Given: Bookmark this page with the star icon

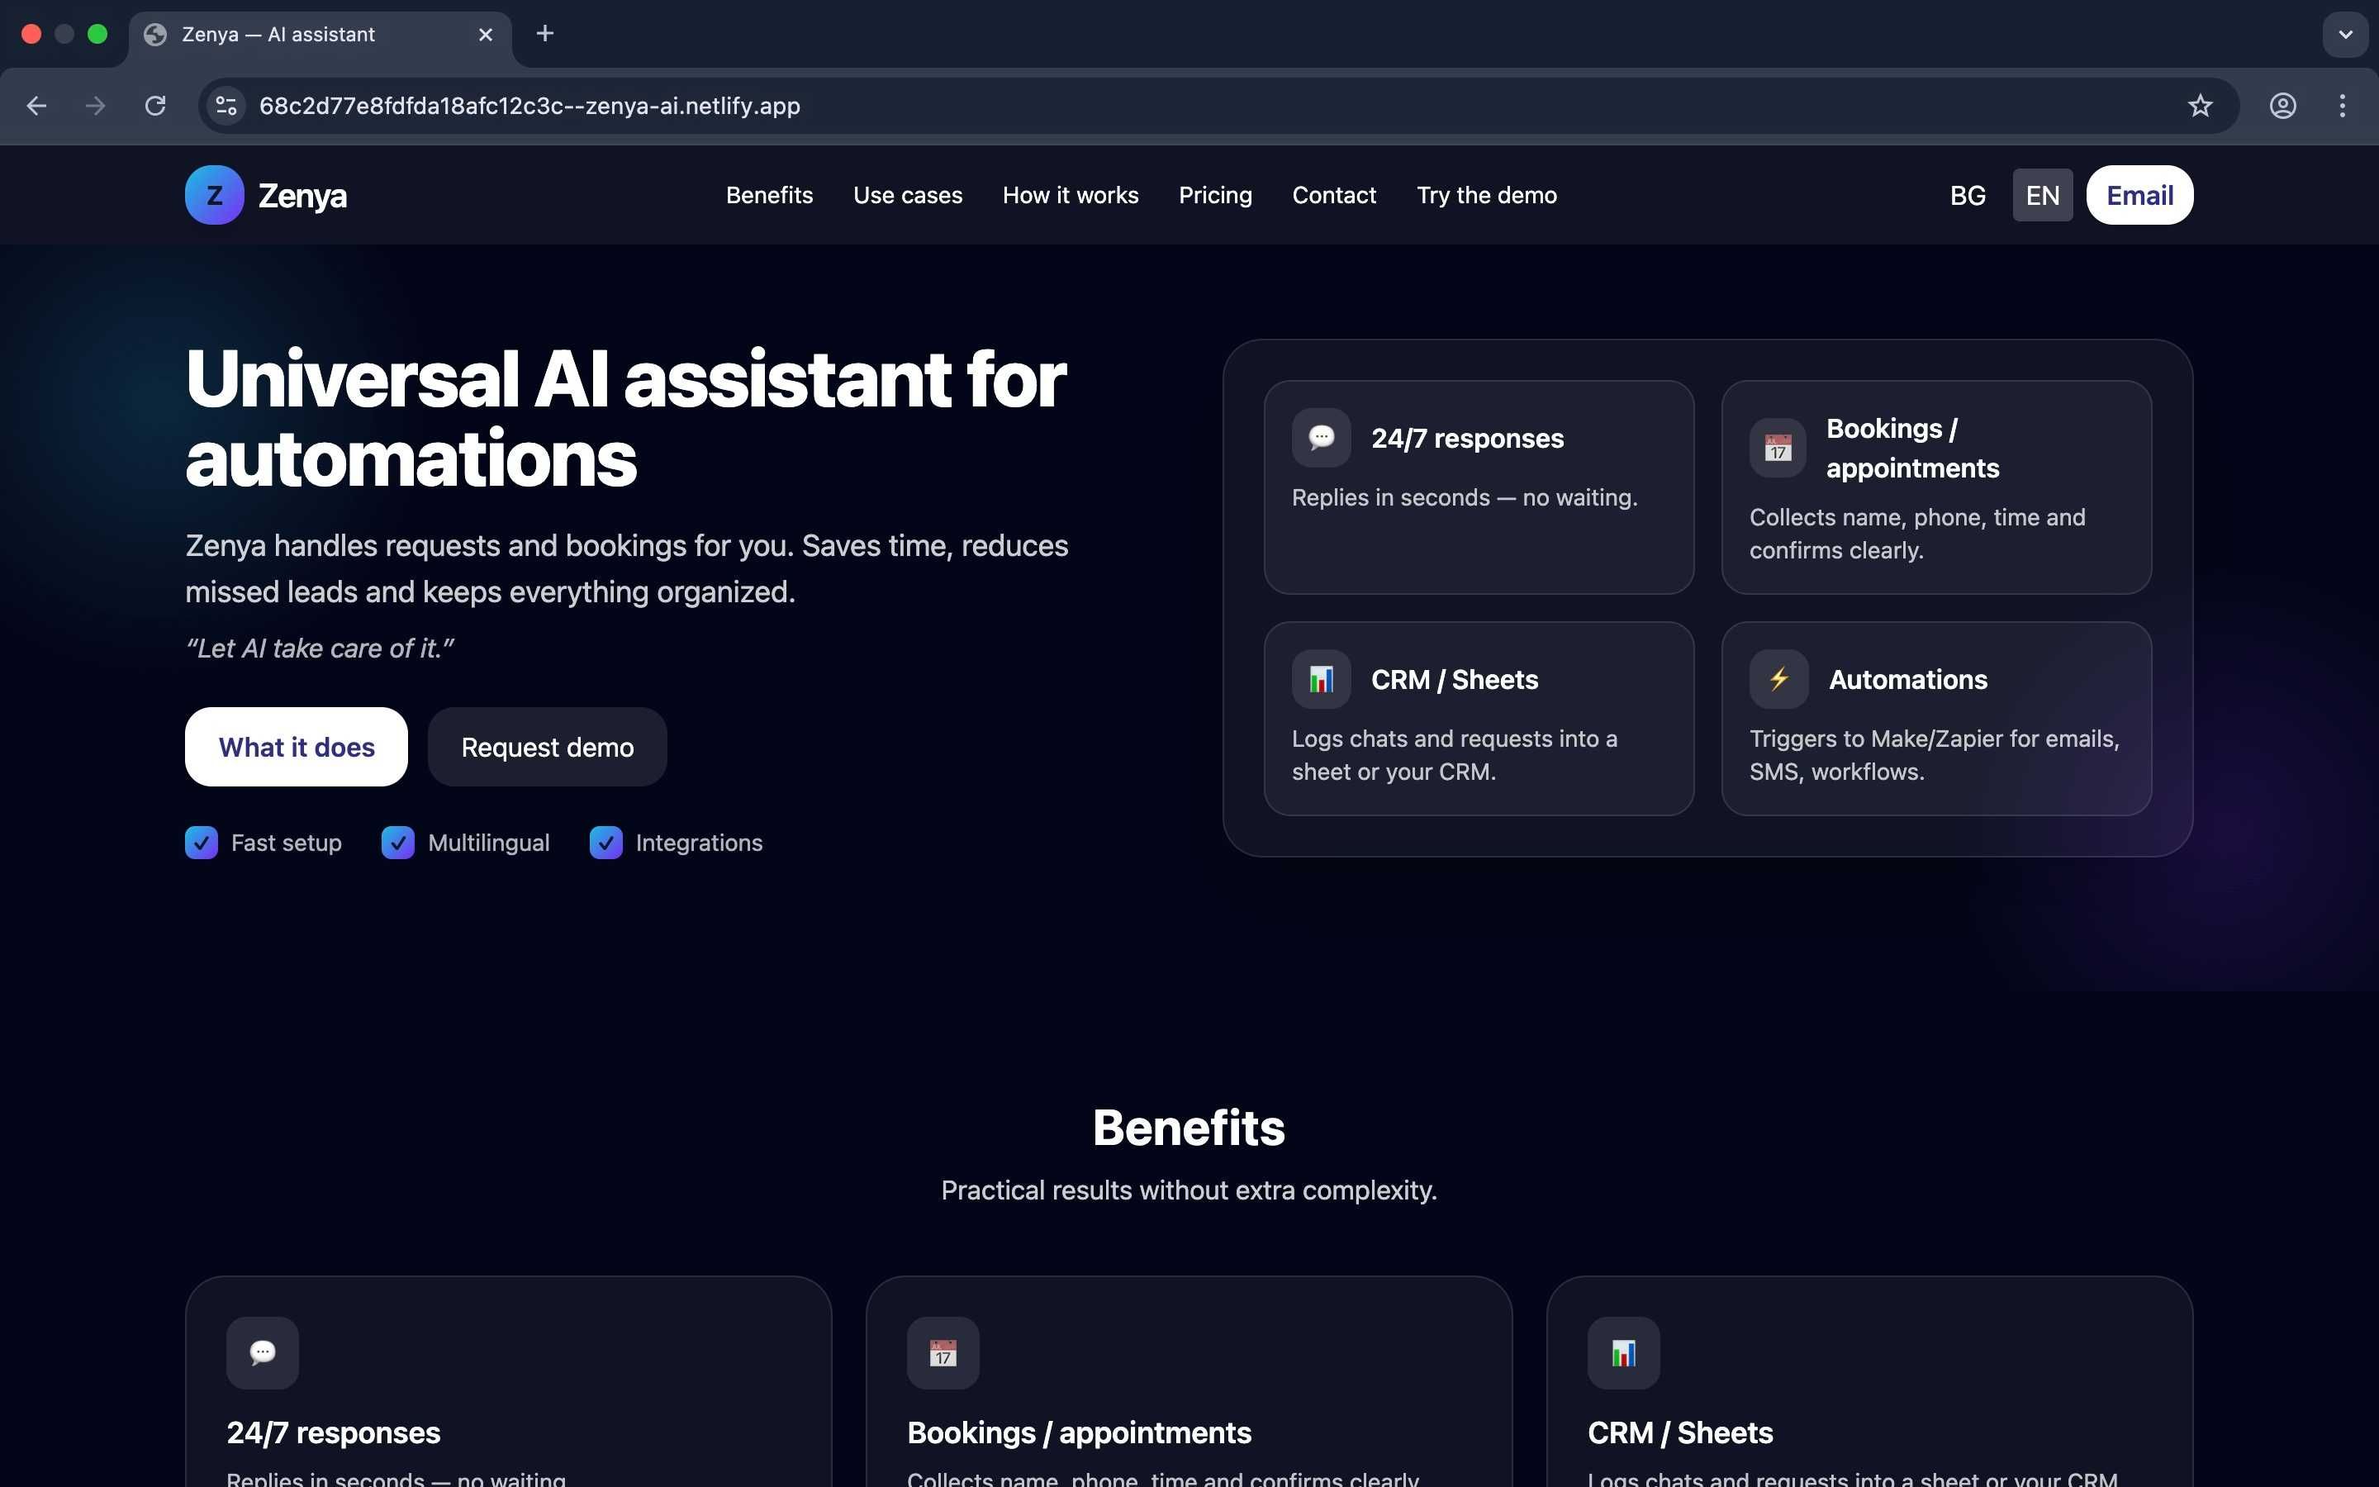Looking at the screenshot, I should point(2200,105).
